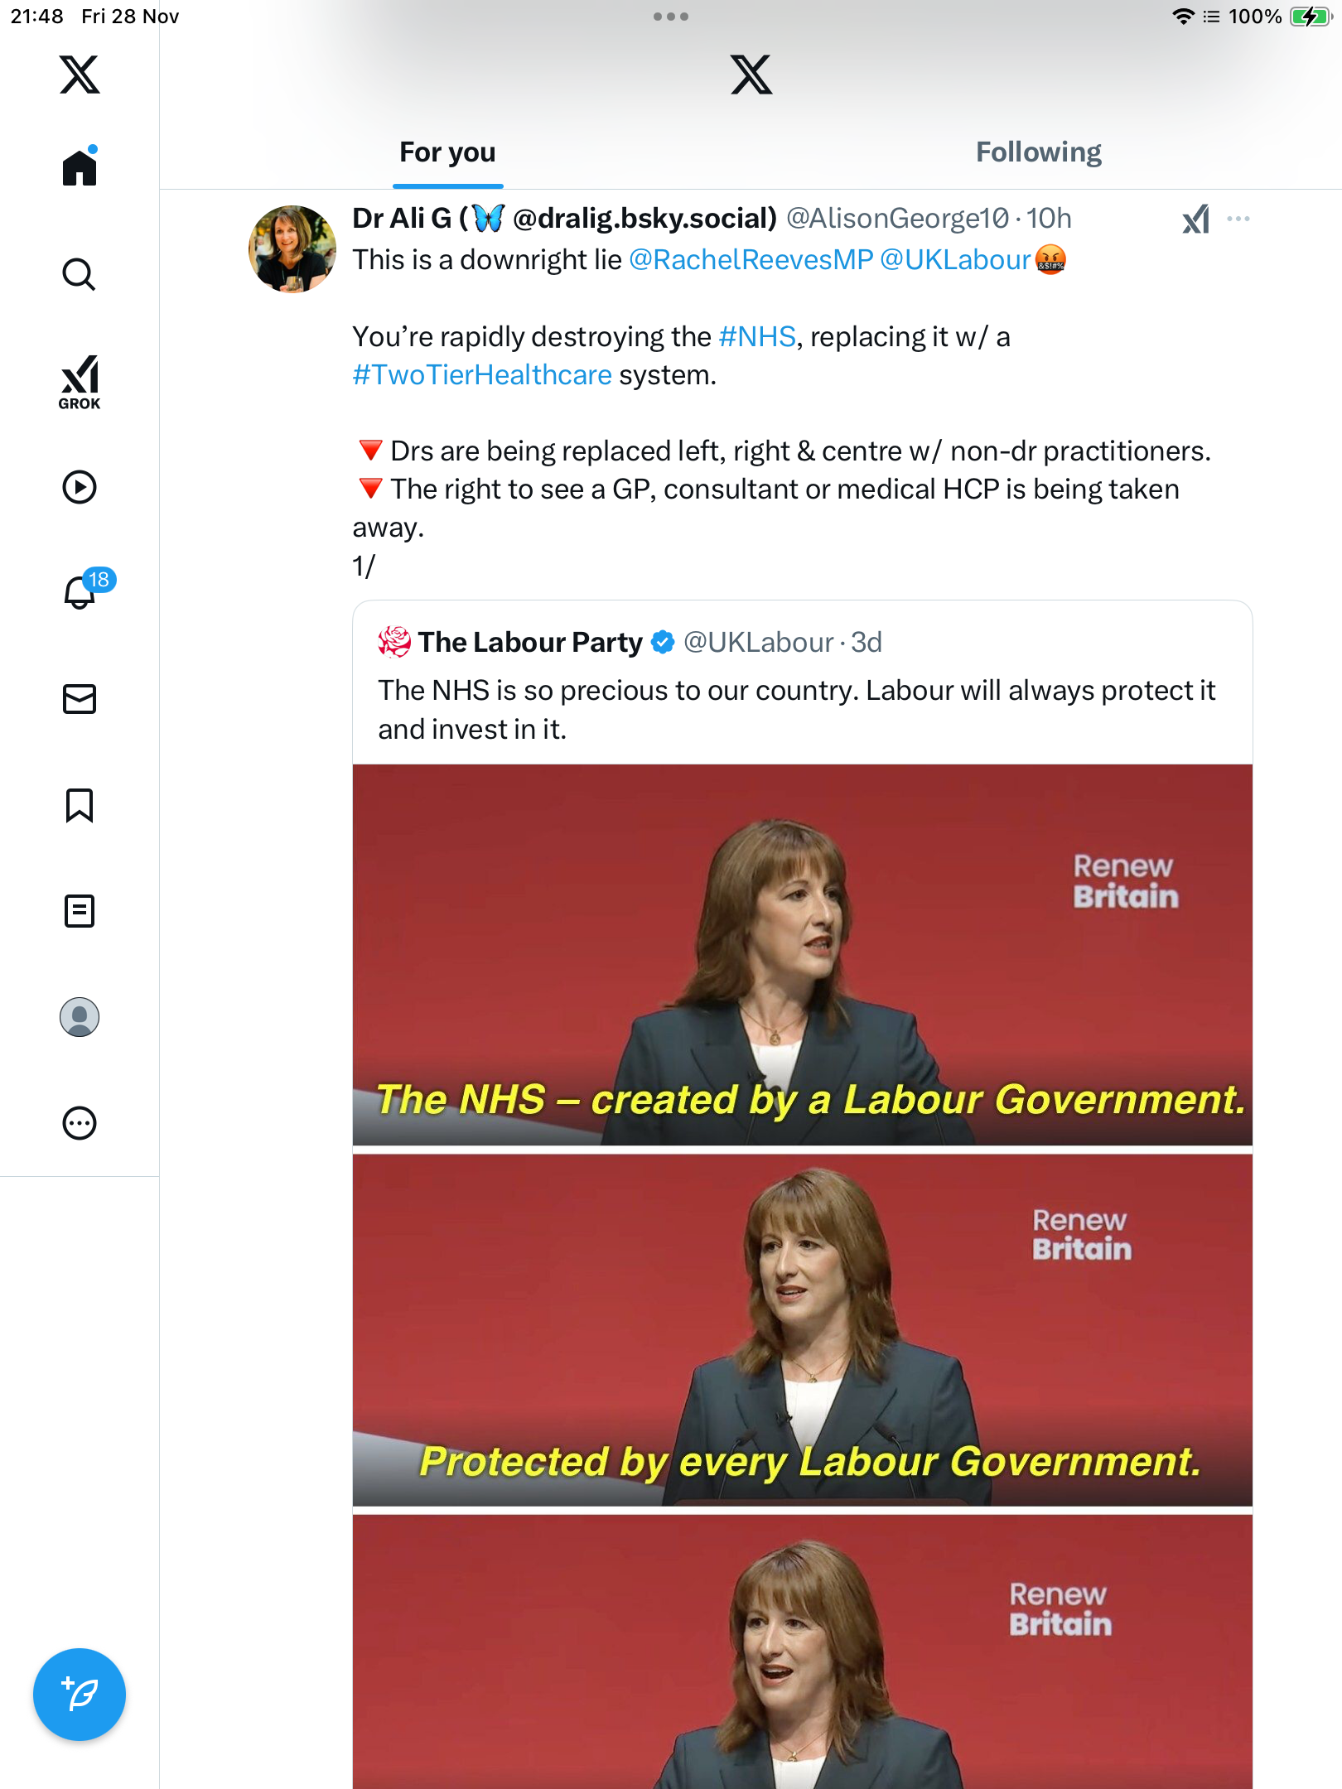Open Home from the sidebar
1342x1789 pixels.
click(x=80, y=168)
